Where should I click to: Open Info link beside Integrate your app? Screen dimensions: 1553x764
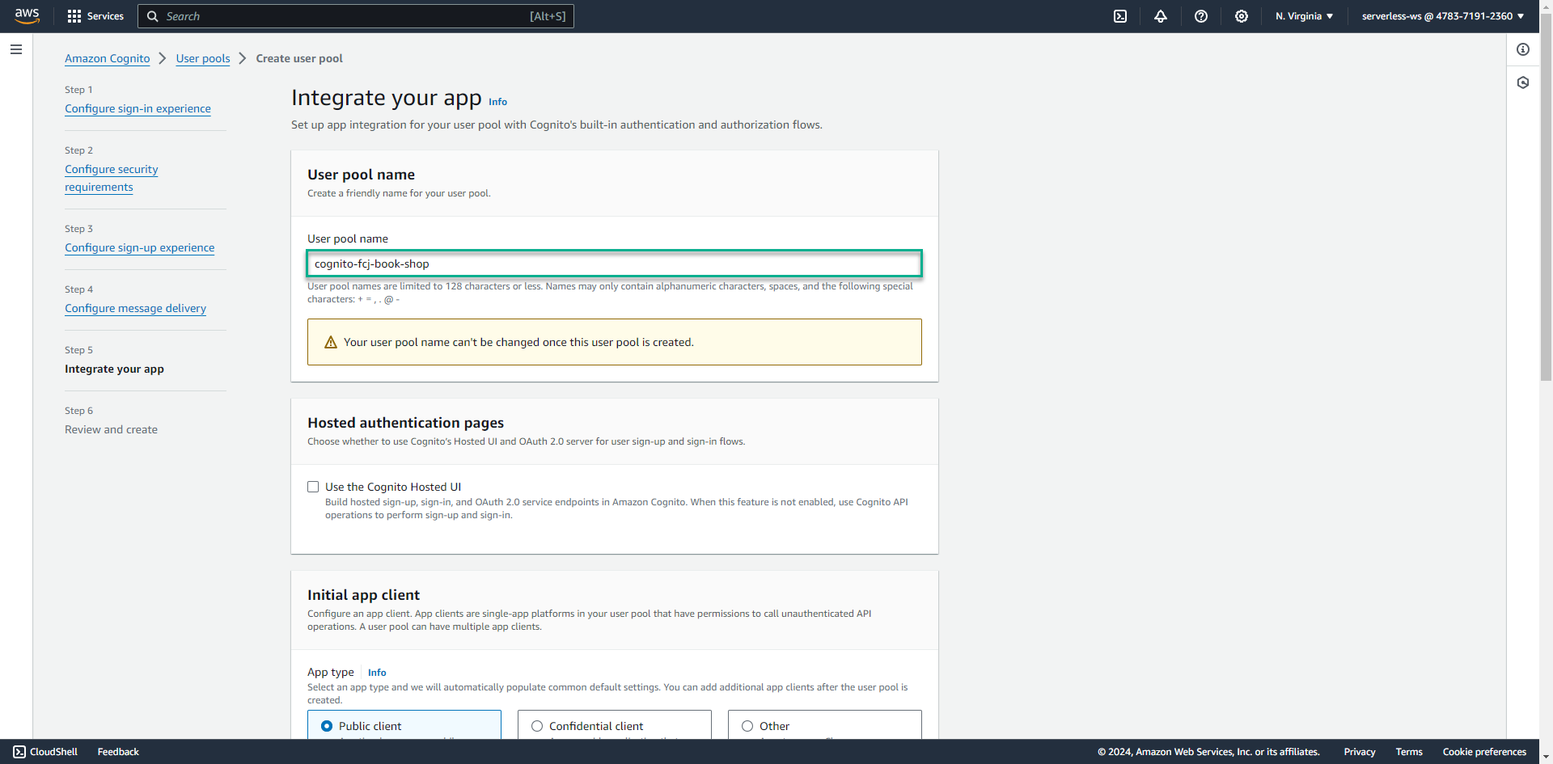tap(497, 102)
